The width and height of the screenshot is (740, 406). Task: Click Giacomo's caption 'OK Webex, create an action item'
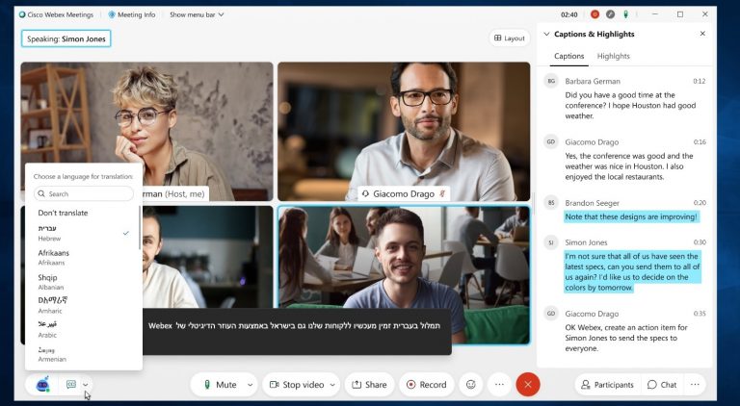[x=626, y=338]
